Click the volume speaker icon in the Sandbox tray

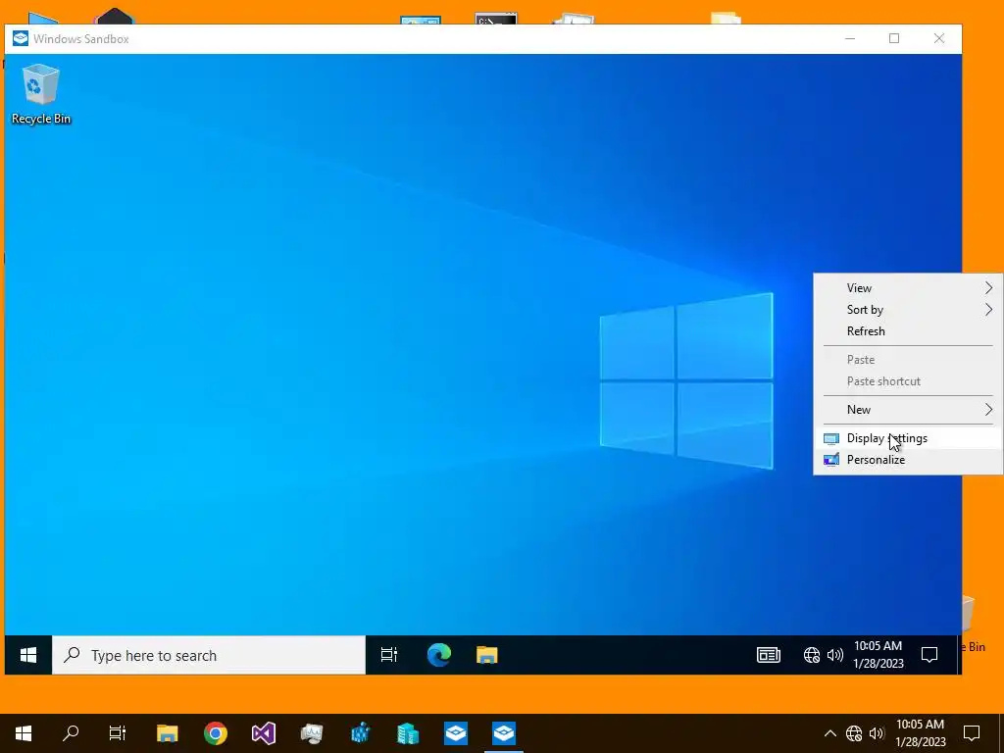click(835, 655)
